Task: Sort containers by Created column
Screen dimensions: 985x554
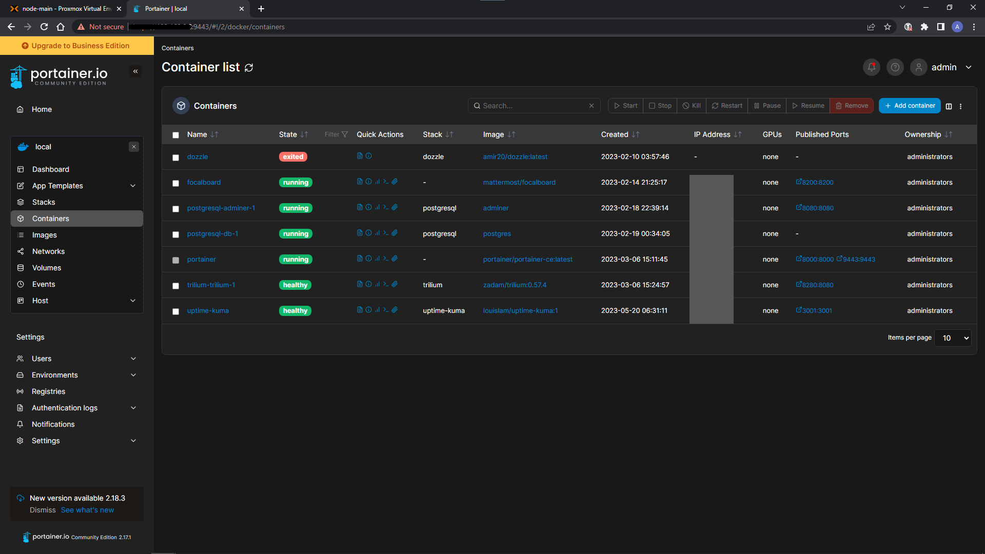Action: (620, 134)
